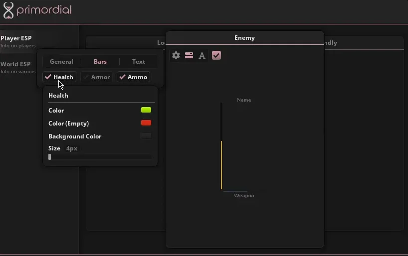Select the bars icon in Enemy toolbar
This screenshot has height=256, width=408.
[x=189, y=55]
